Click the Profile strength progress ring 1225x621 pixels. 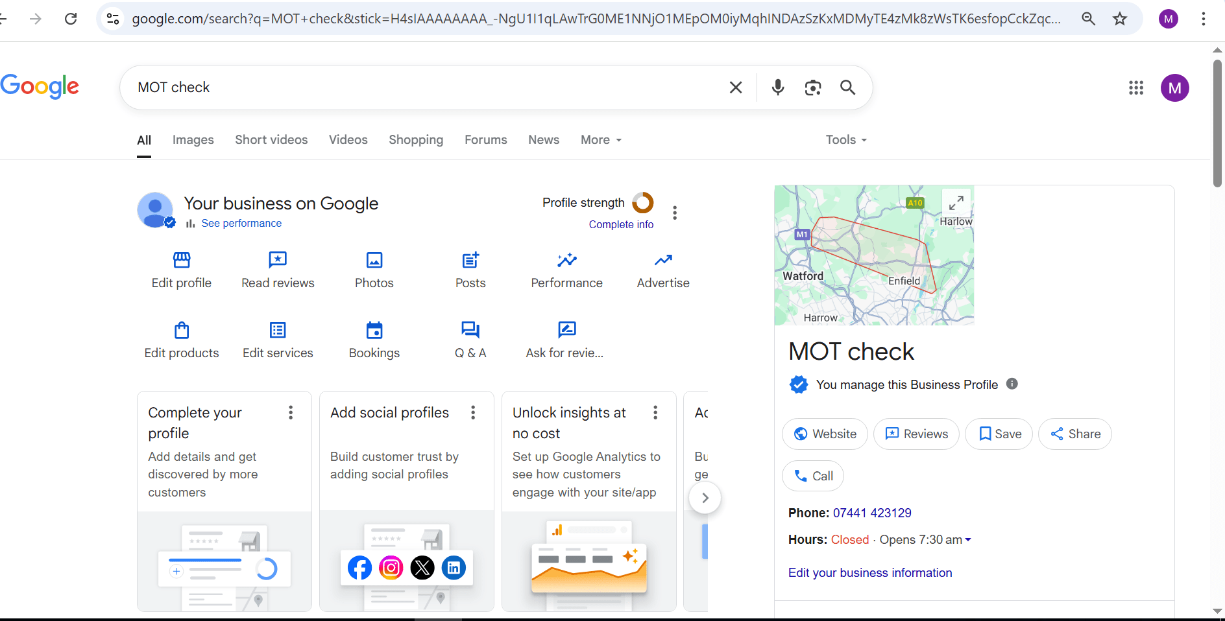(643, 203)
